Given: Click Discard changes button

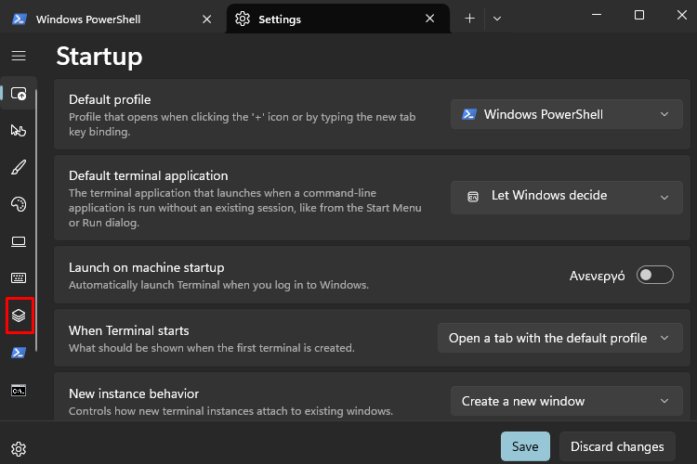Looking at the screenshot, I should (x=617, y=446).
